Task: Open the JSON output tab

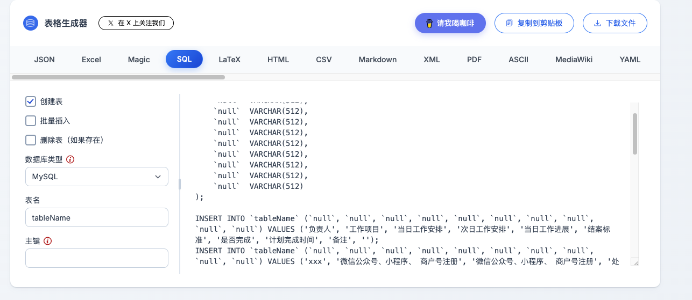Action: (x=44, y=60)
